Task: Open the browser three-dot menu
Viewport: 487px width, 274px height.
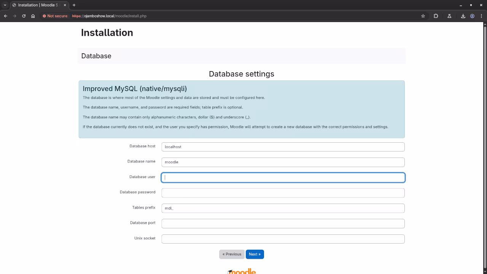Action: (481, 16)
